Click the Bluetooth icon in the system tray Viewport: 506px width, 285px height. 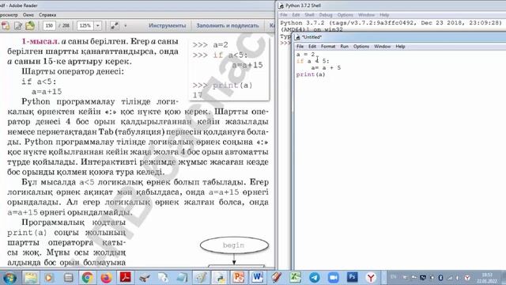pos(440,278)
